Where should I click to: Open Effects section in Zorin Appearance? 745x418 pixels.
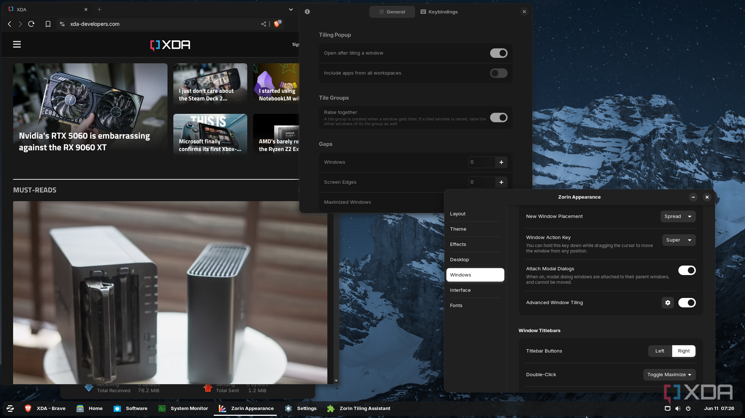click(475, 244)
